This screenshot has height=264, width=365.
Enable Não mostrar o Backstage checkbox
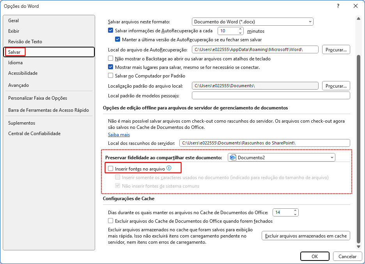pyautogui.click(x=111, y=58)
